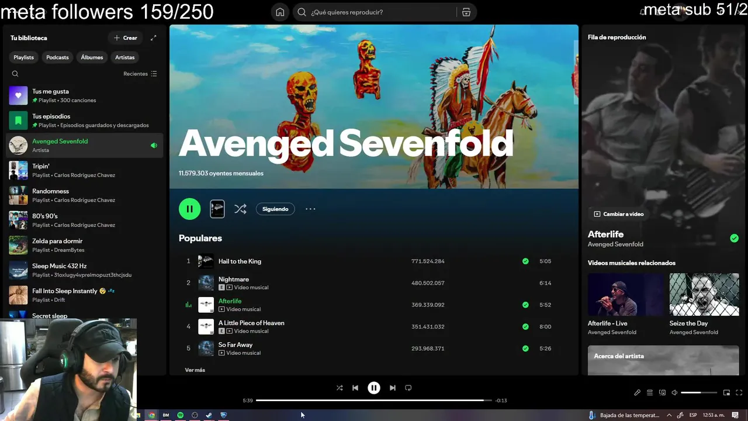748x421 pixels.
Task: Open connect to a device icon
Action: [x=662, y=393]
